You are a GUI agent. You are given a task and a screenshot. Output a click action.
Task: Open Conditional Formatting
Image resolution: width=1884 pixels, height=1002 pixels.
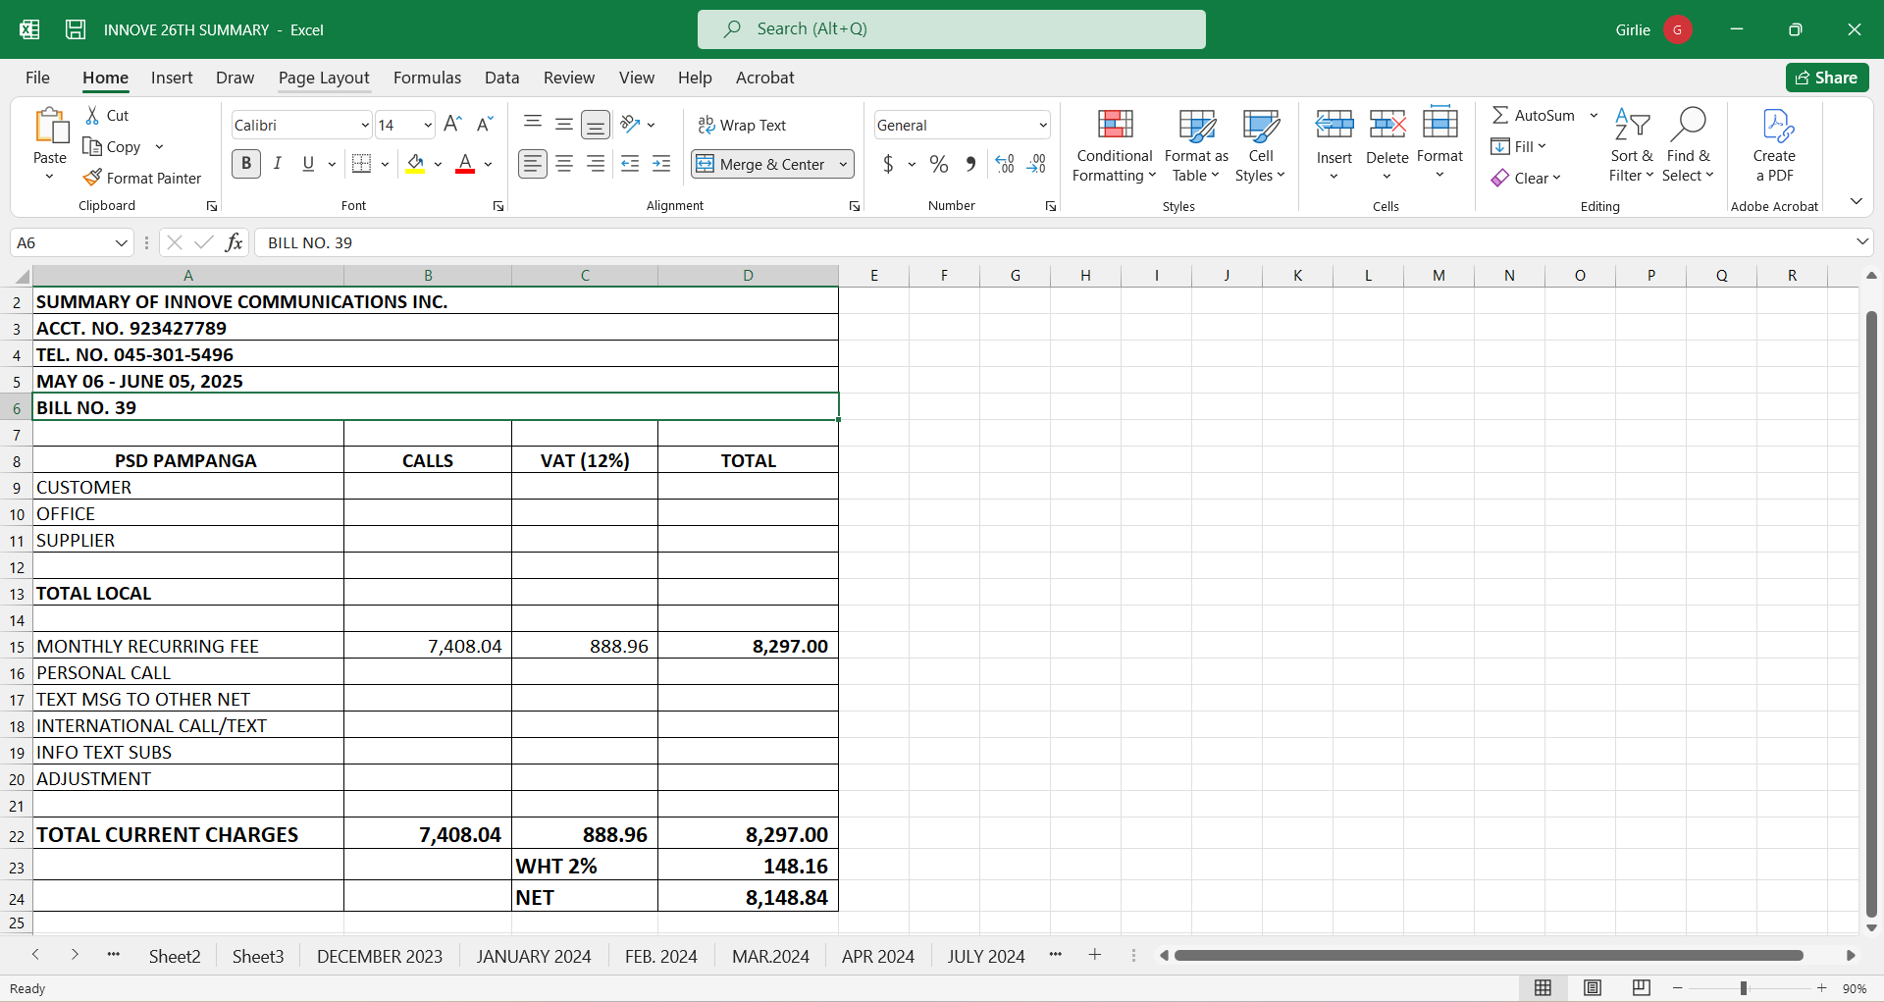1115,145
